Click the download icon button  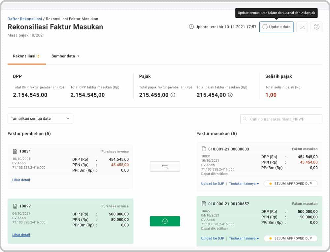(302, 27)
